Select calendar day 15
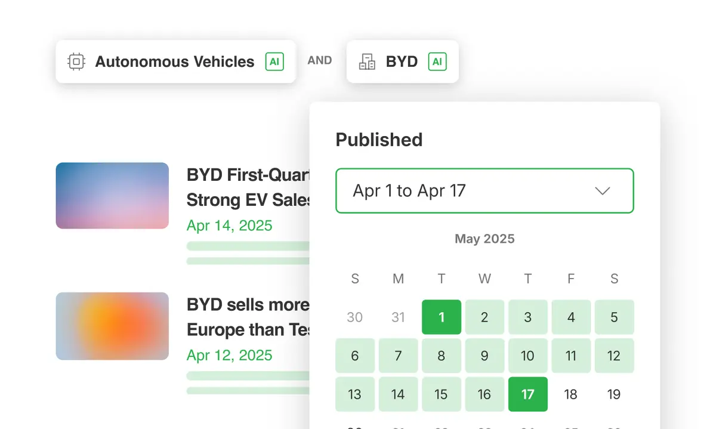The image size is (716, 429). coord(442,394)
